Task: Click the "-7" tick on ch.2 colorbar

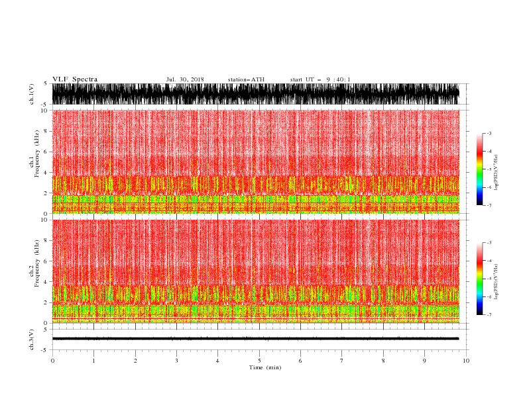Action: 489,315
